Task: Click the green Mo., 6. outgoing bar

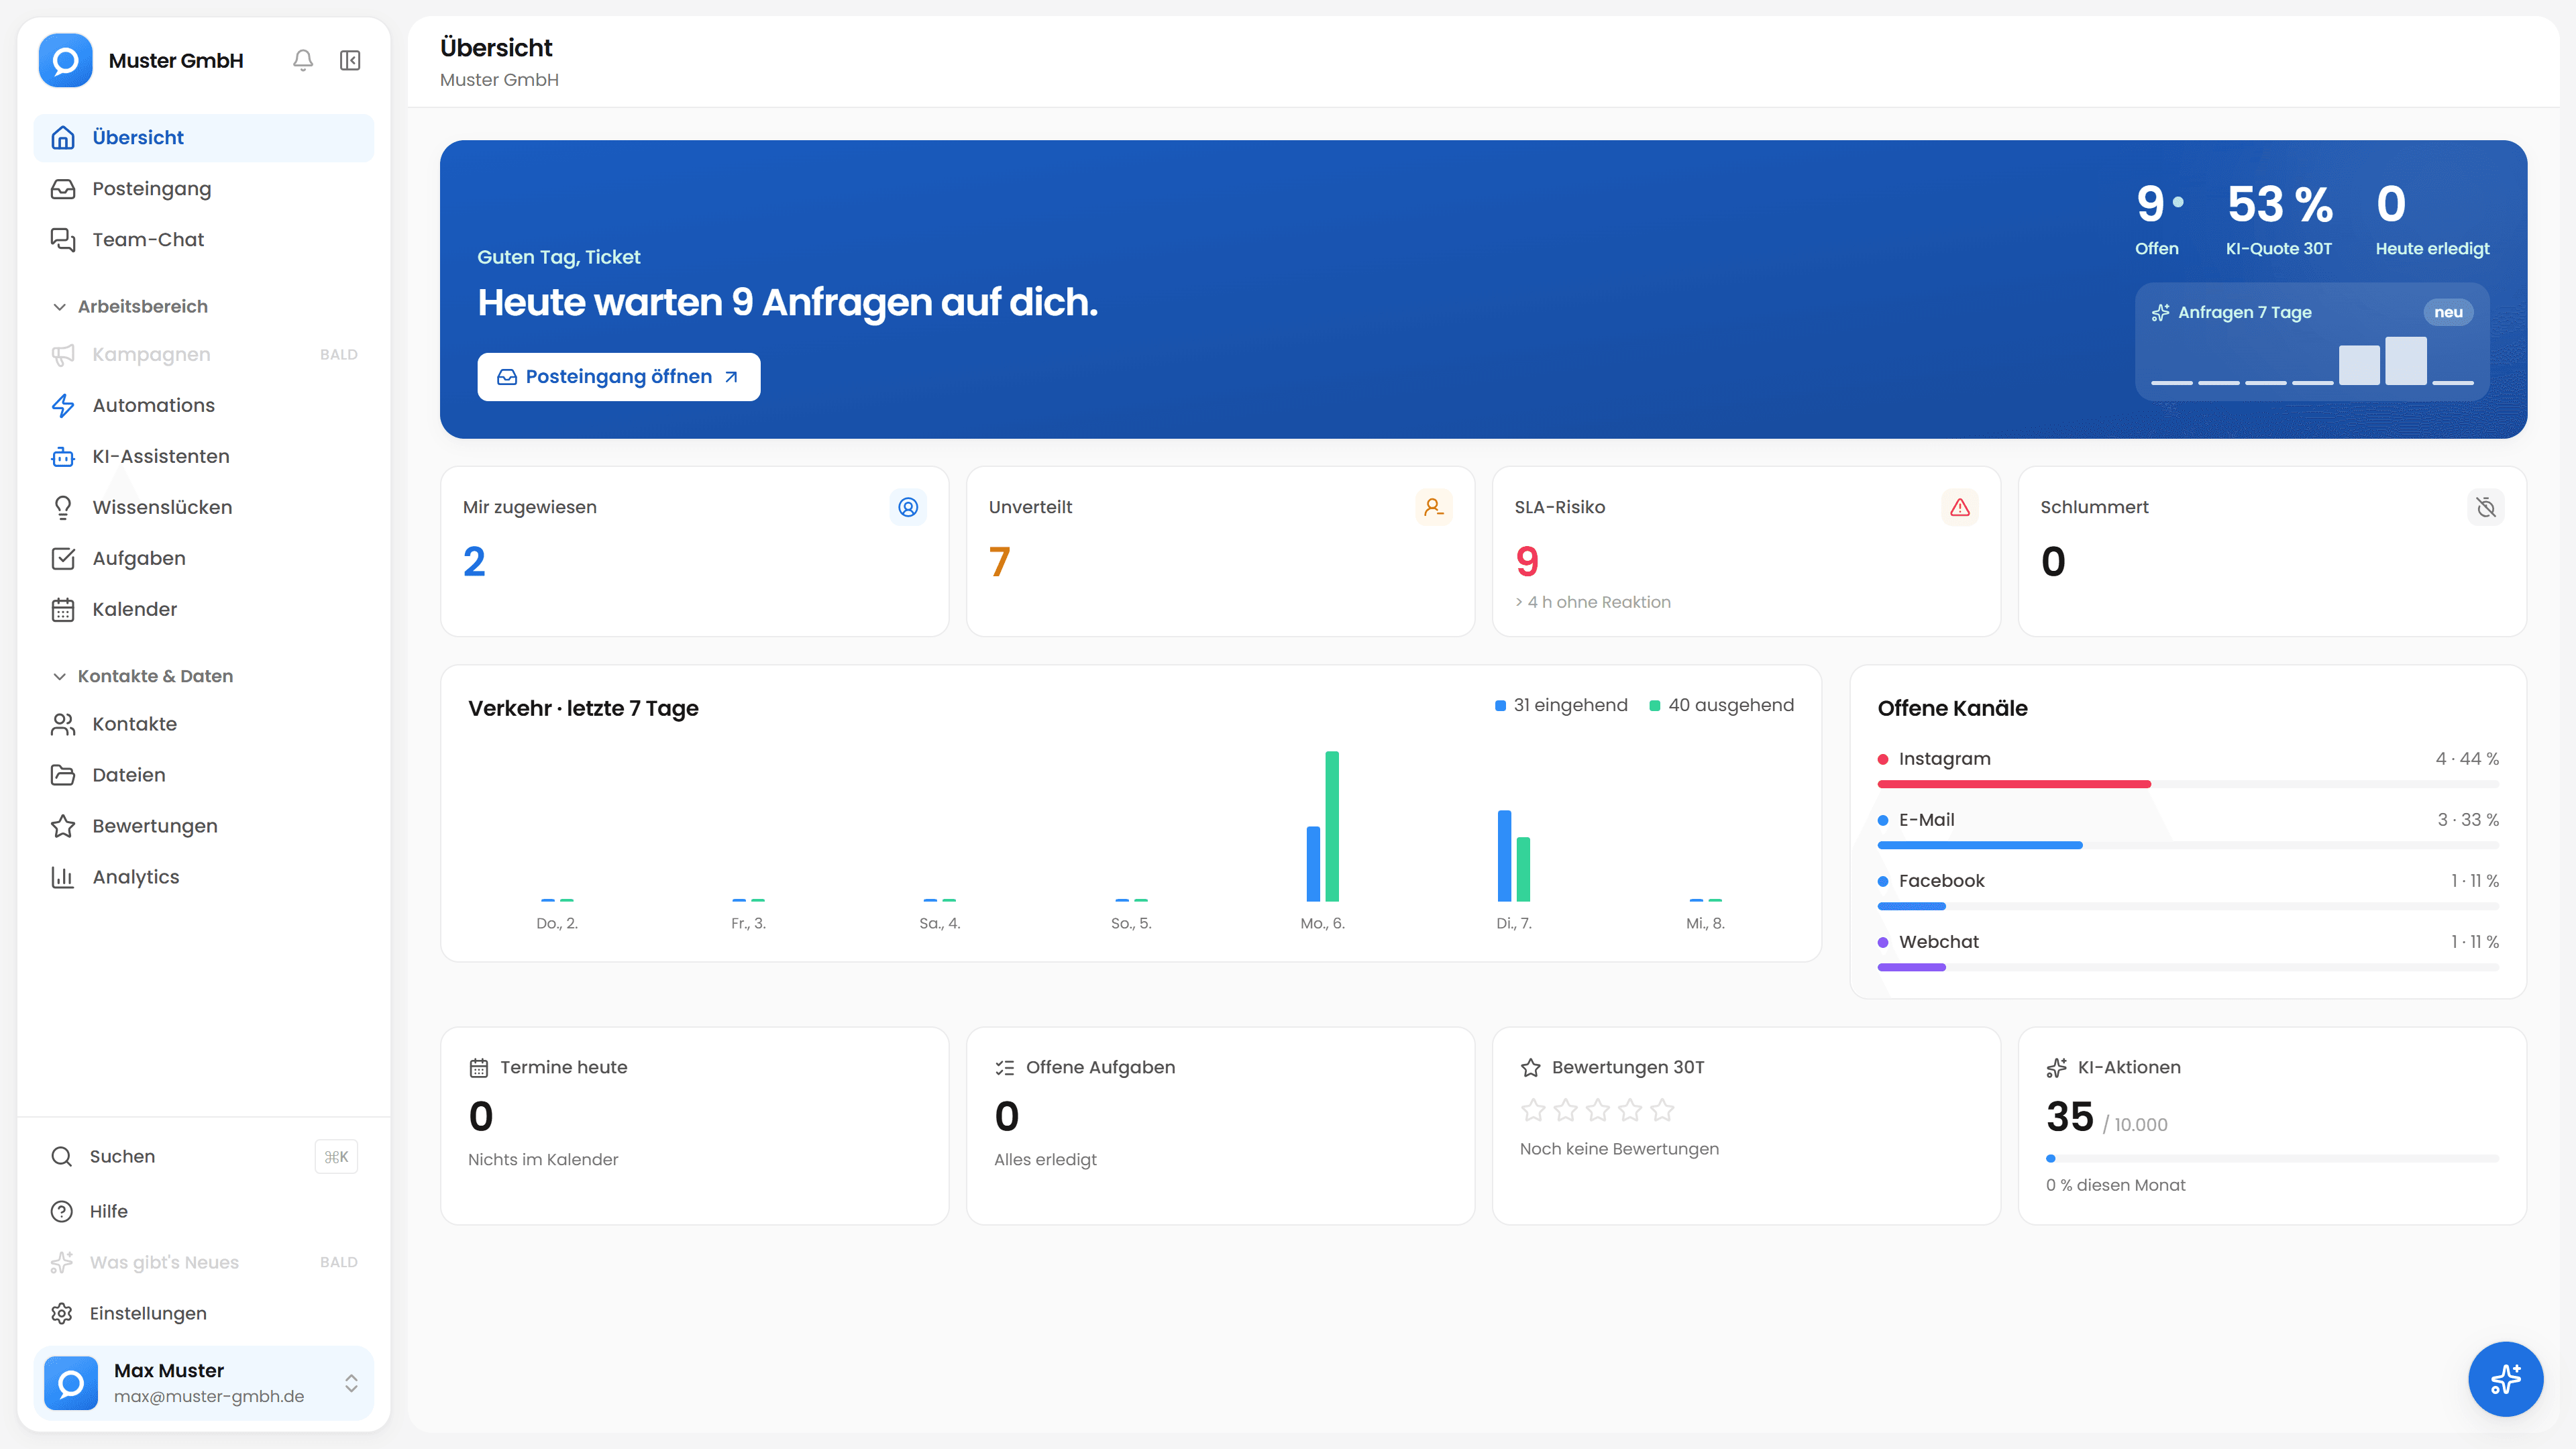Action: click(x=1332, y=826)
